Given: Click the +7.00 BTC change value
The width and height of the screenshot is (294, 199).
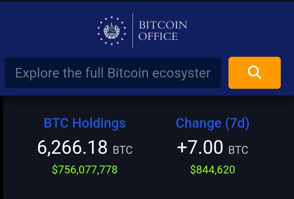Looking at the screenshot, I should pos(213,148).
